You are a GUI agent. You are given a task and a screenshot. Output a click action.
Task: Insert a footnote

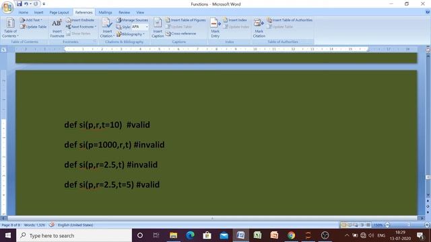[x=57, y=28]
